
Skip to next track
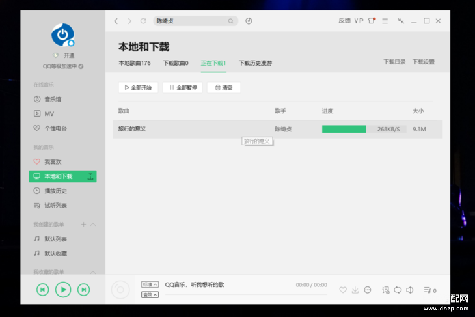(x=83, y=290)
